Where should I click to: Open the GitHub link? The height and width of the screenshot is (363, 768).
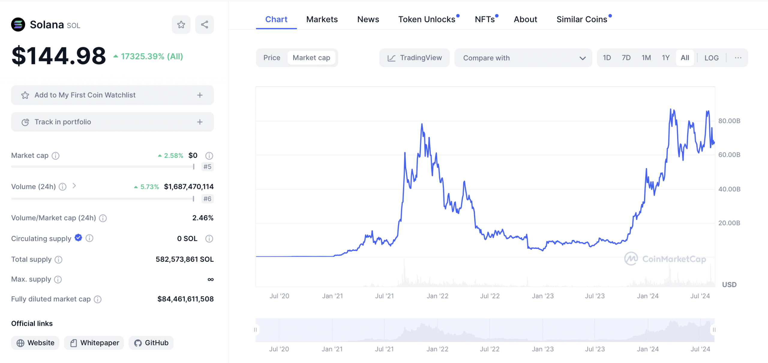click(x=151, y=343)
